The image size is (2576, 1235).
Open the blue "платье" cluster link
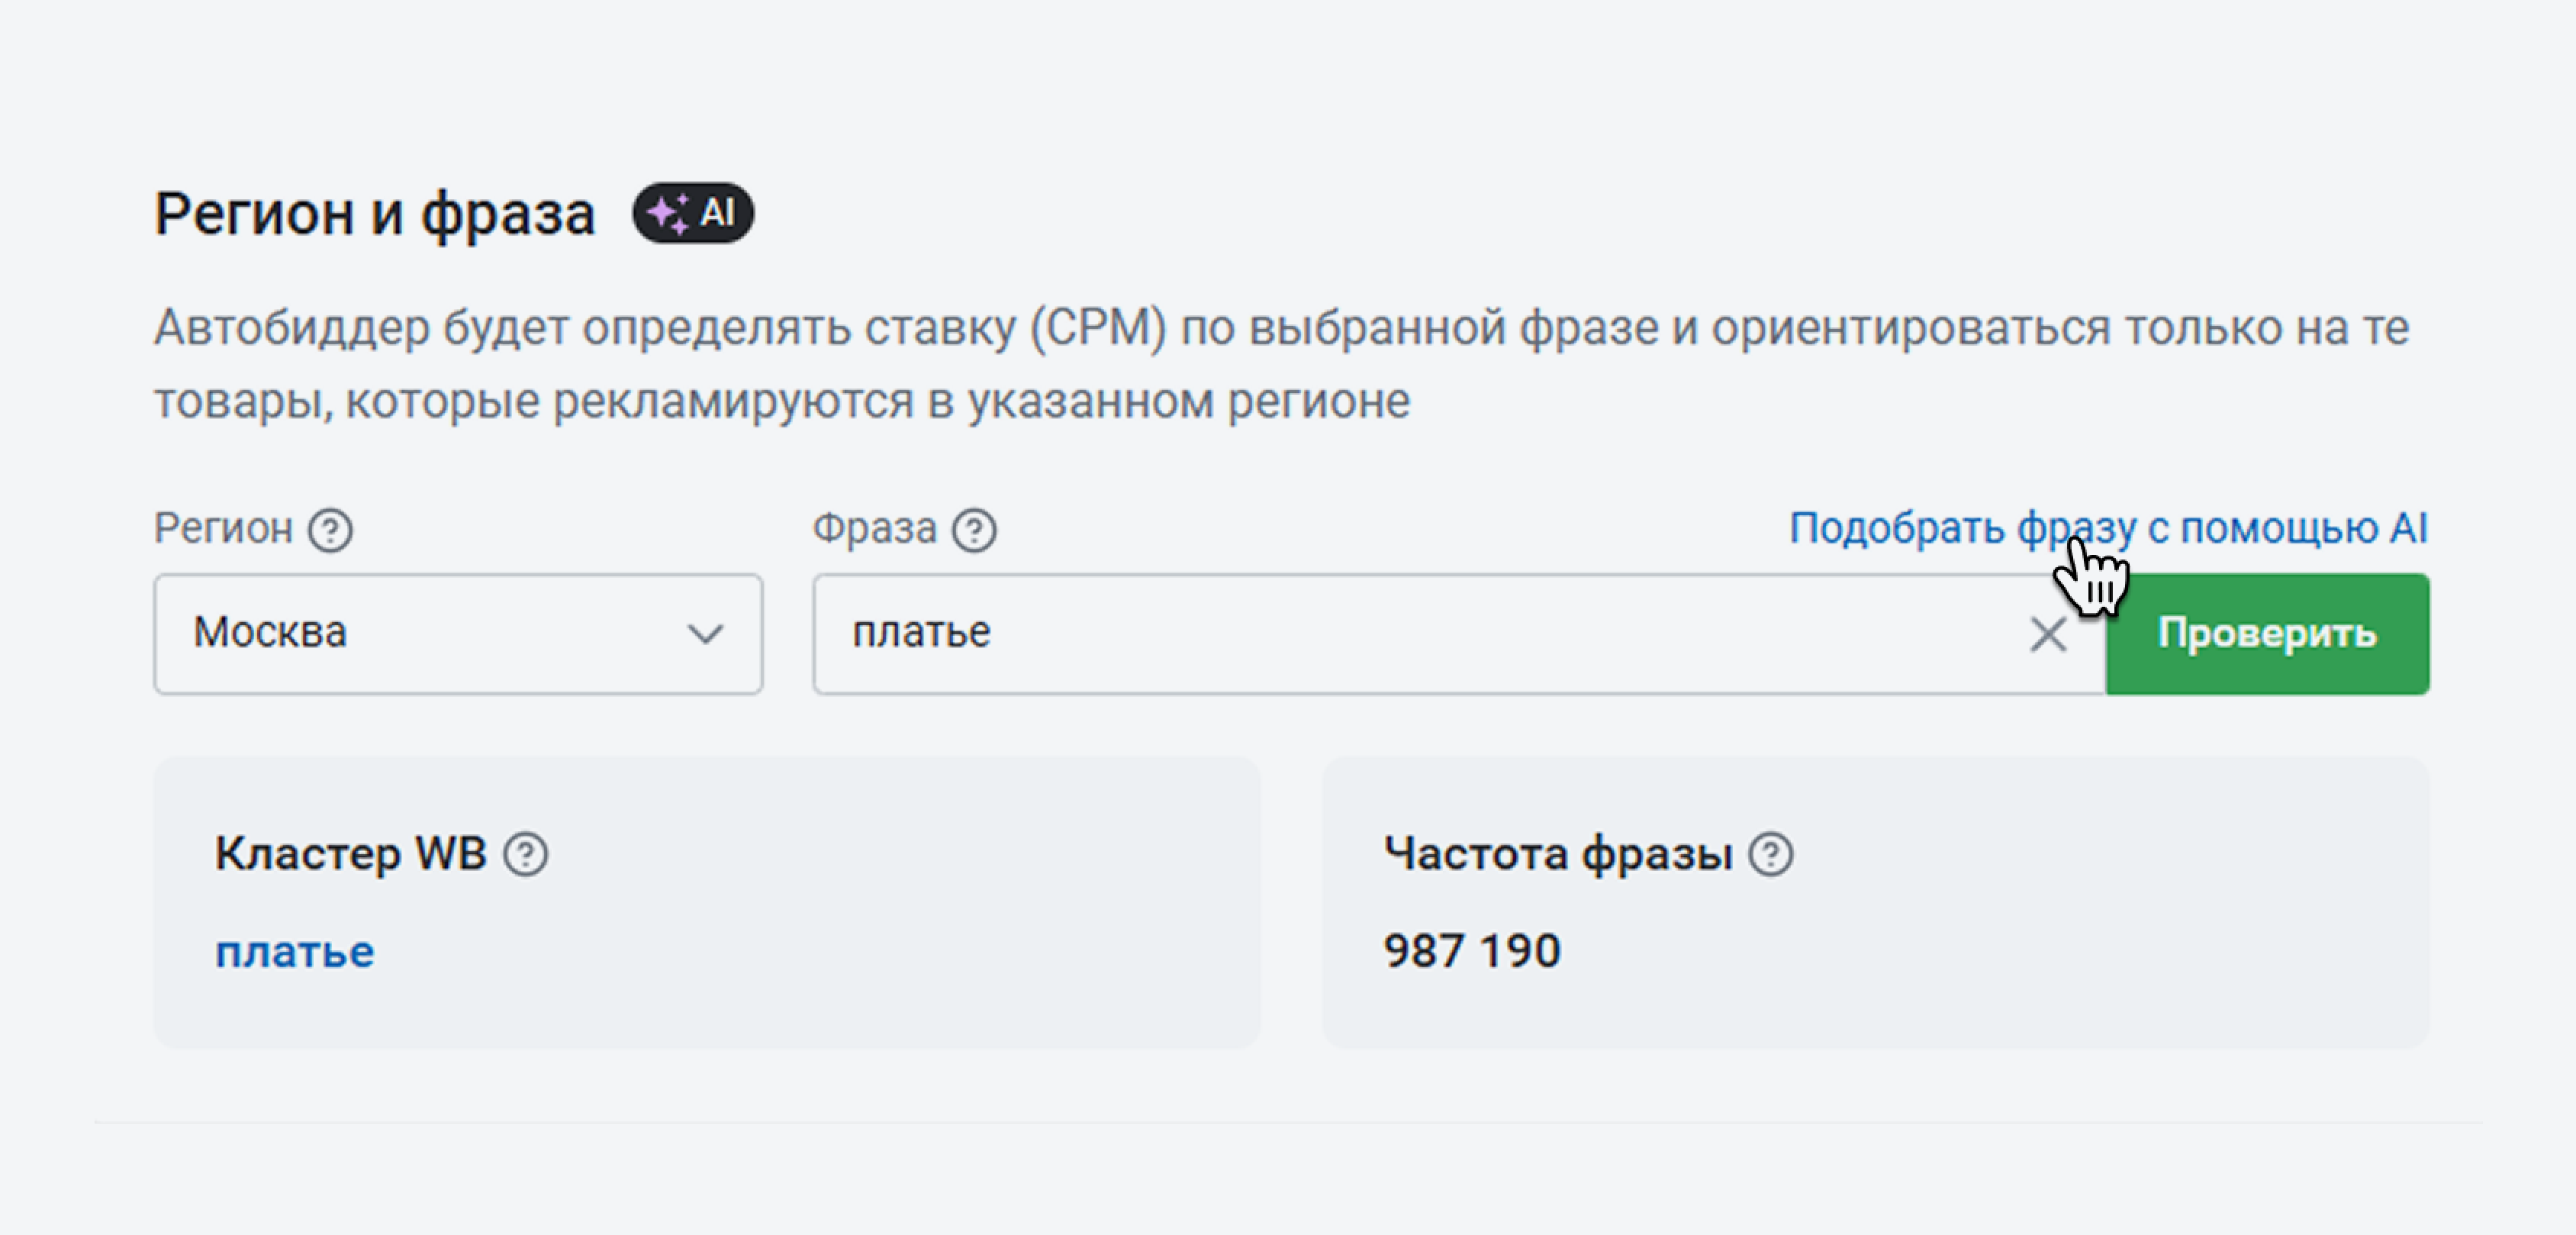click(x=295, y=951)
